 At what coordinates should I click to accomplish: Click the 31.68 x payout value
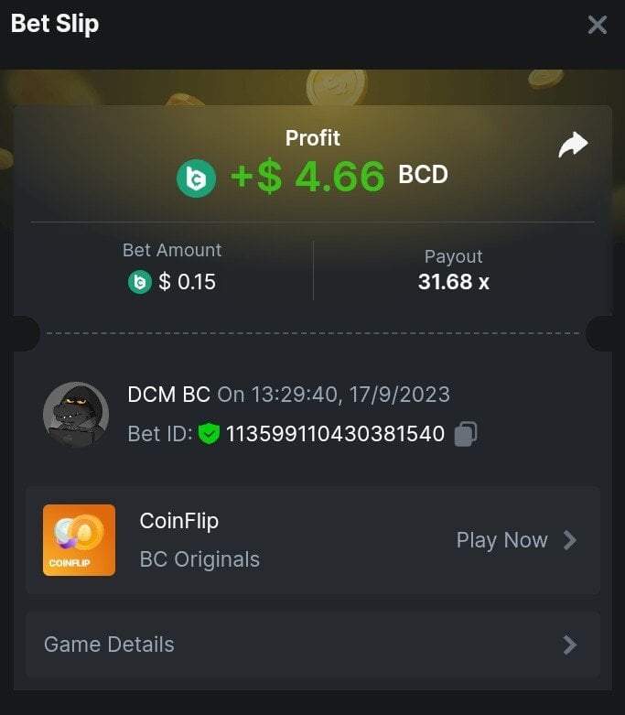point(454,282)
